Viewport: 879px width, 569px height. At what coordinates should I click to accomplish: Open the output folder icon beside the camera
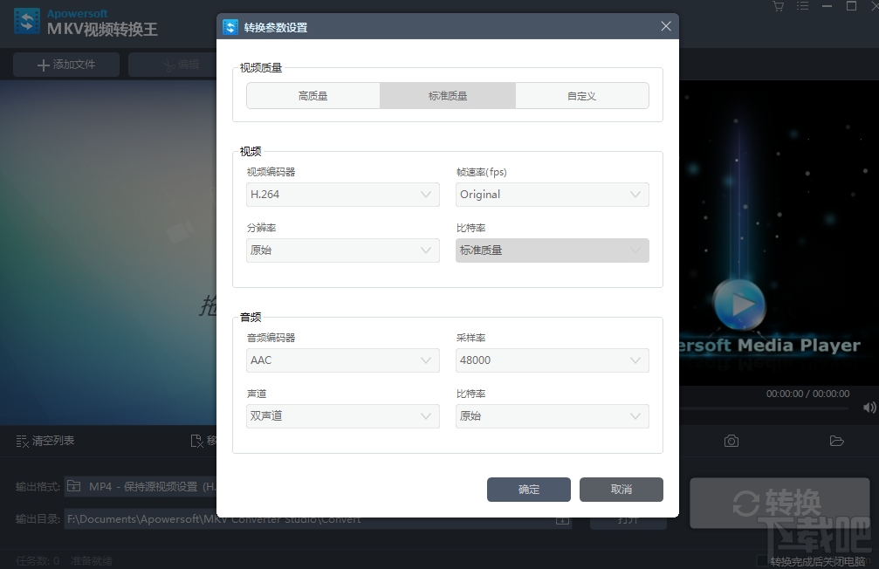click(x=836, y=441)
